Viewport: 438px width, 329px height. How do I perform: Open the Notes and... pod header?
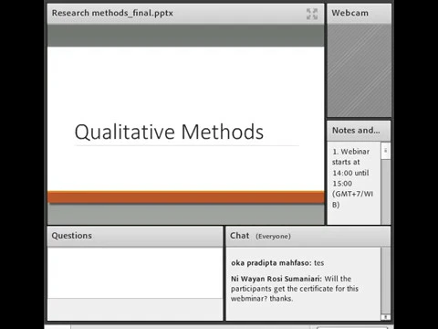coord(359,131)
